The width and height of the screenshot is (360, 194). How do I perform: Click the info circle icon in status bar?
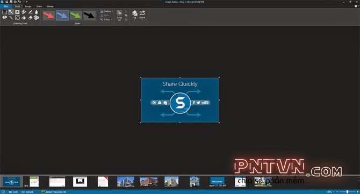coord(3,192)
